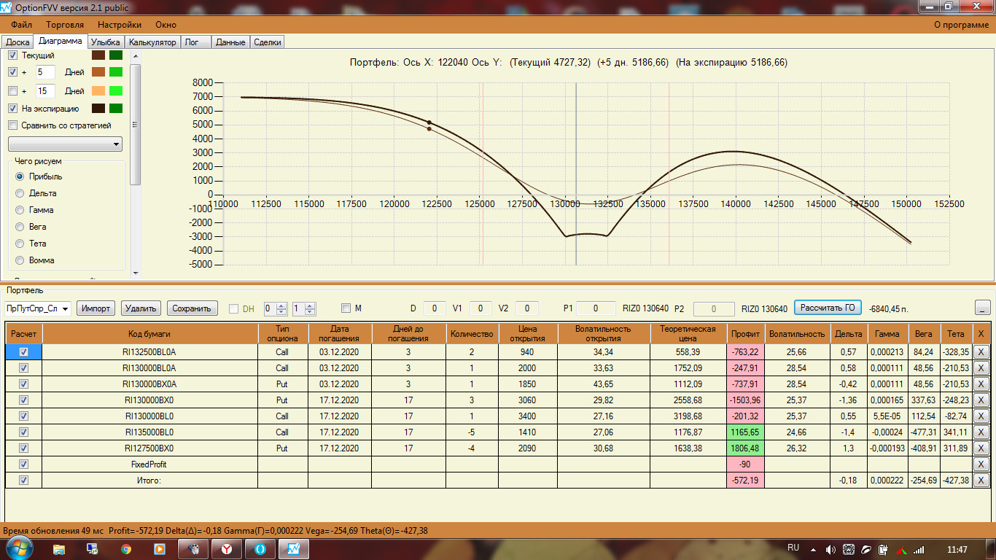This screenshot has width=996, height=560.
Task: Select the Вомма radio button
Action: click(20, 260)
